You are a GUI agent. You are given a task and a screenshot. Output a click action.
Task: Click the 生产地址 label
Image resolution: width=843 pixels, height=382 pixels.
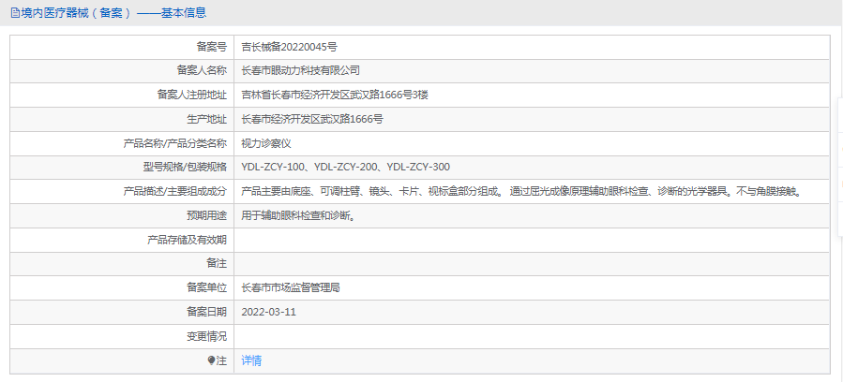206,119
